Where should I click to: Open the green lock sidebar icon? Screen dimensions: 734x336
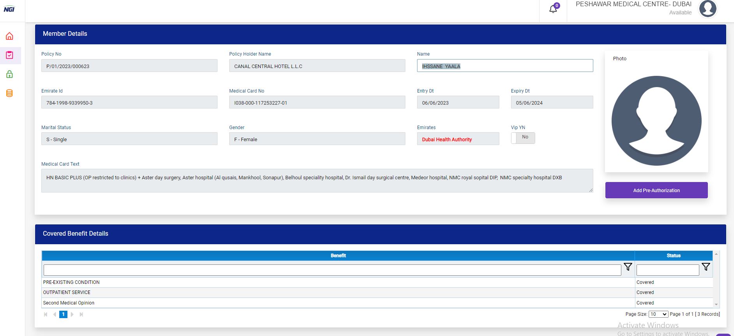10,74
